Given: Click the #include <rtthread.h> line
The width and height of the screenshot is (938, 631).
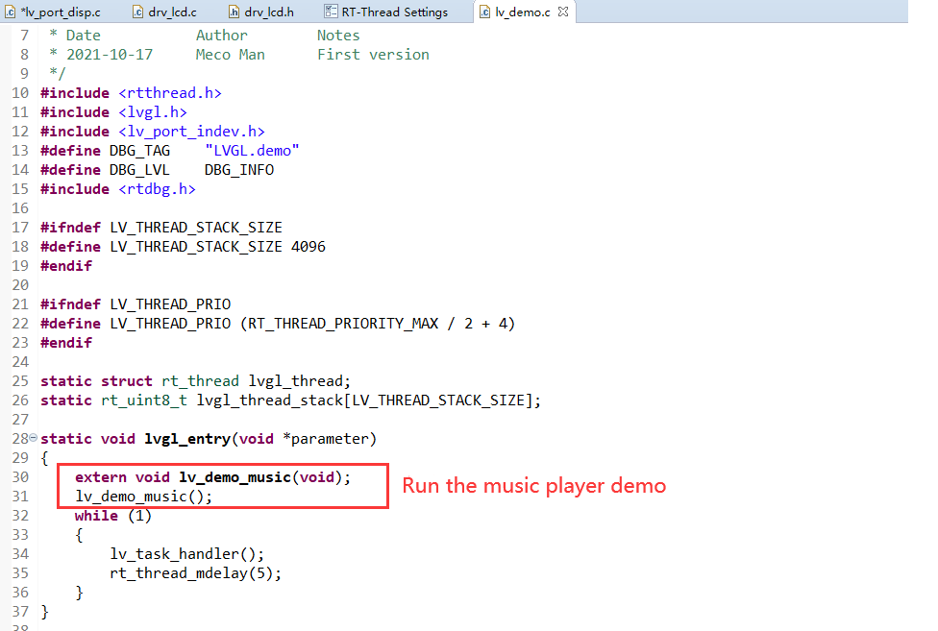Looking at the screenshot, I should click(131, 93).
